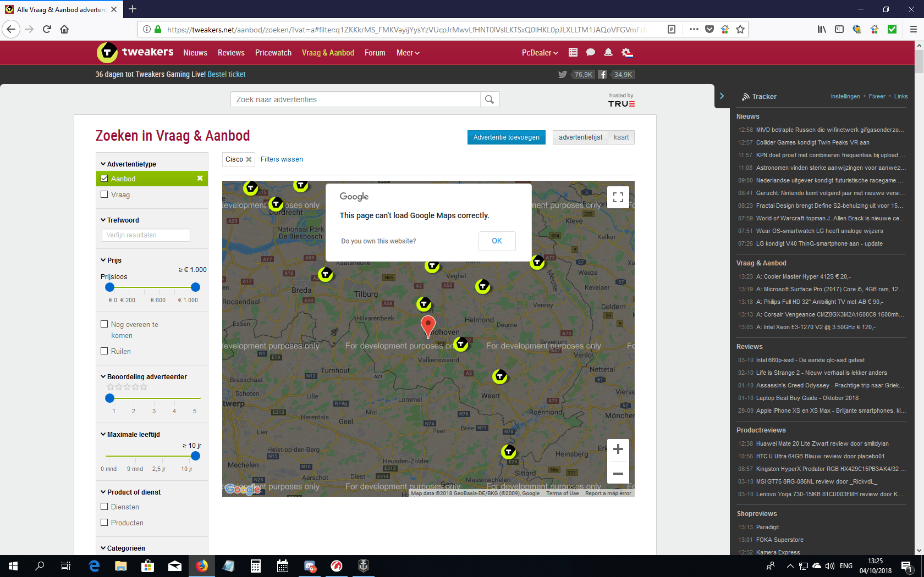Image resolution: width=924 pixels, height=577 pixels.
Task: Click the Do you own this website link
Action: click(378, 241)
